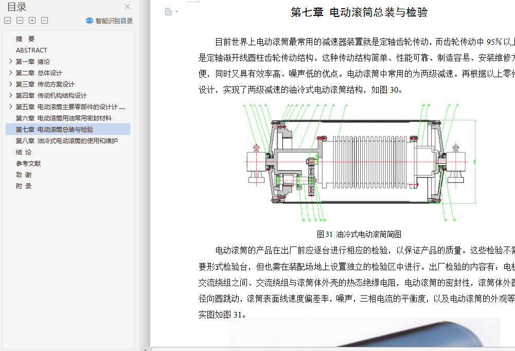
Task: Select the drum assembly CAD drawing image
Action: coord(359,162)
